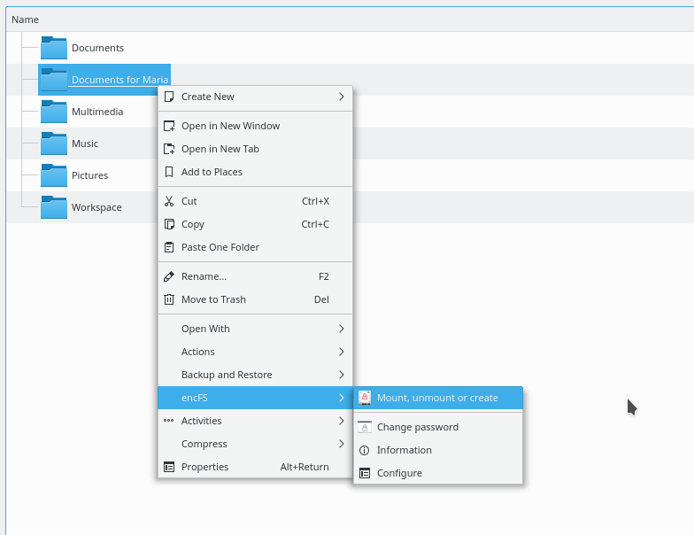Expand the Create New submenu arrow
Image resolution: width=694 pixels, height=535 pixels.
(342, 97)
